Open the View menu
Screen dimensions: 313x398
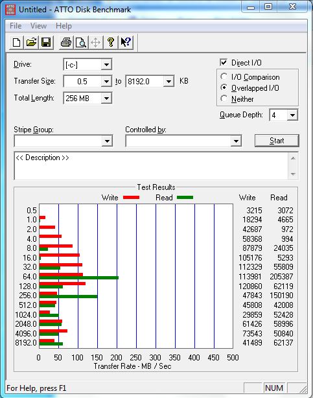click(x=38, y=26)
